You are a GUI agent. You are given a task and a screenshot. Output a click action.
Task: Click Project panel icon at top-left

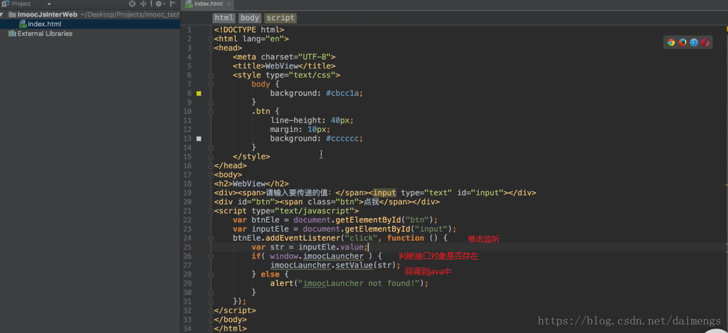tap(5, 4)
